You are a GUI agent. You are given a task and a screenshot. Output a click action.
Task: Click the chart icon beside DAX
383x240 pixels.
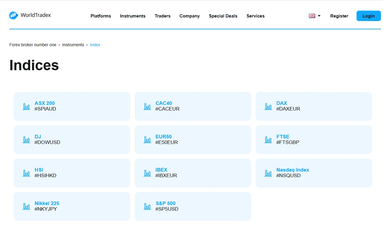(268, 106)
